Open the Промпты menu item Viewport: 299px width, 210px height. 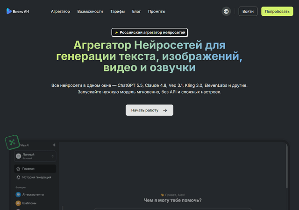tap(157, 12)
